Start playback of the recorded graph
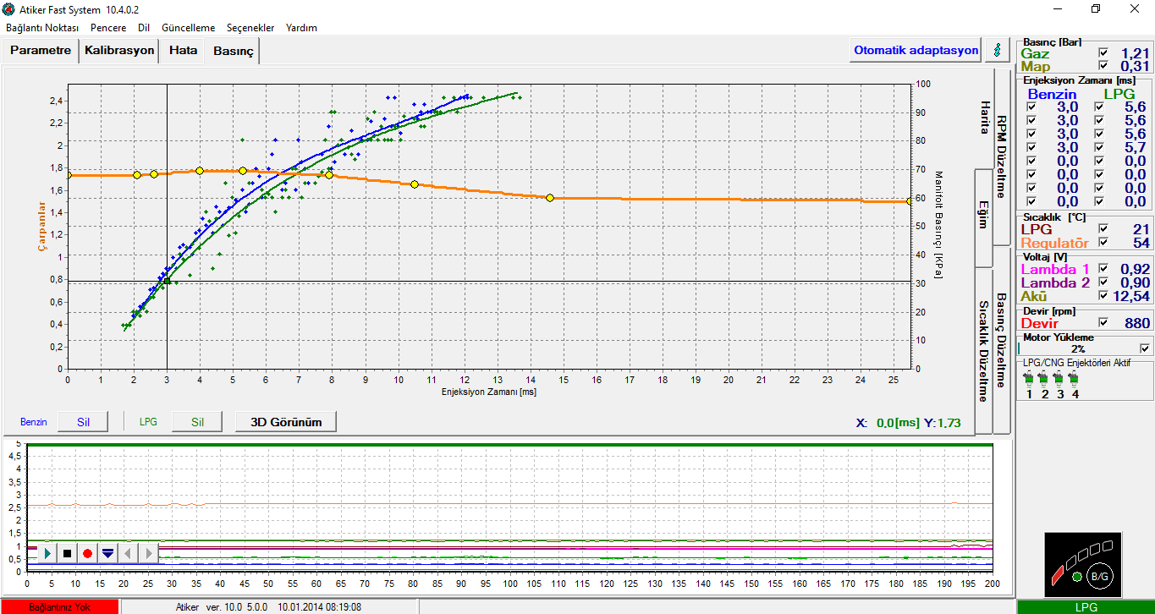 [x=48, y=553]
